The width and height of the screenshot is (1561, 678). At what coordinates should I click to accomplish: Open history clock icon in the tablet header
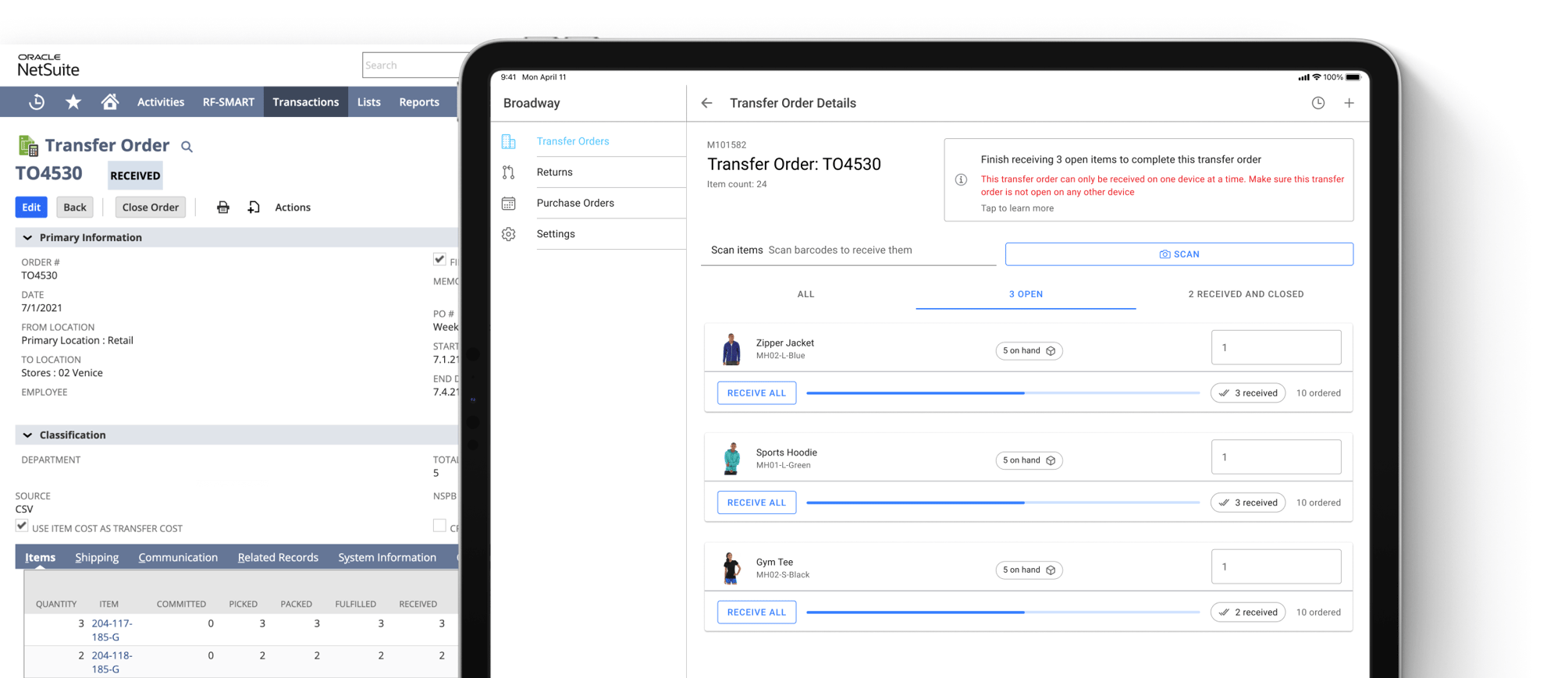click(1318, 103)
